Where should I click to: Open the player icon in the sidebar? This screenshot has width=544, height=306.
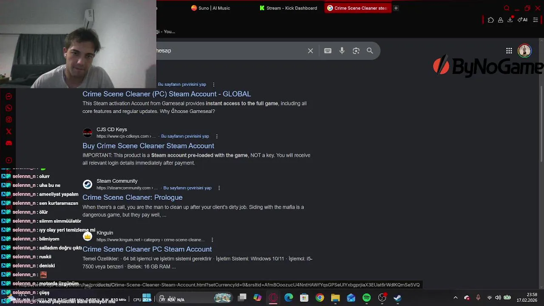8,160
